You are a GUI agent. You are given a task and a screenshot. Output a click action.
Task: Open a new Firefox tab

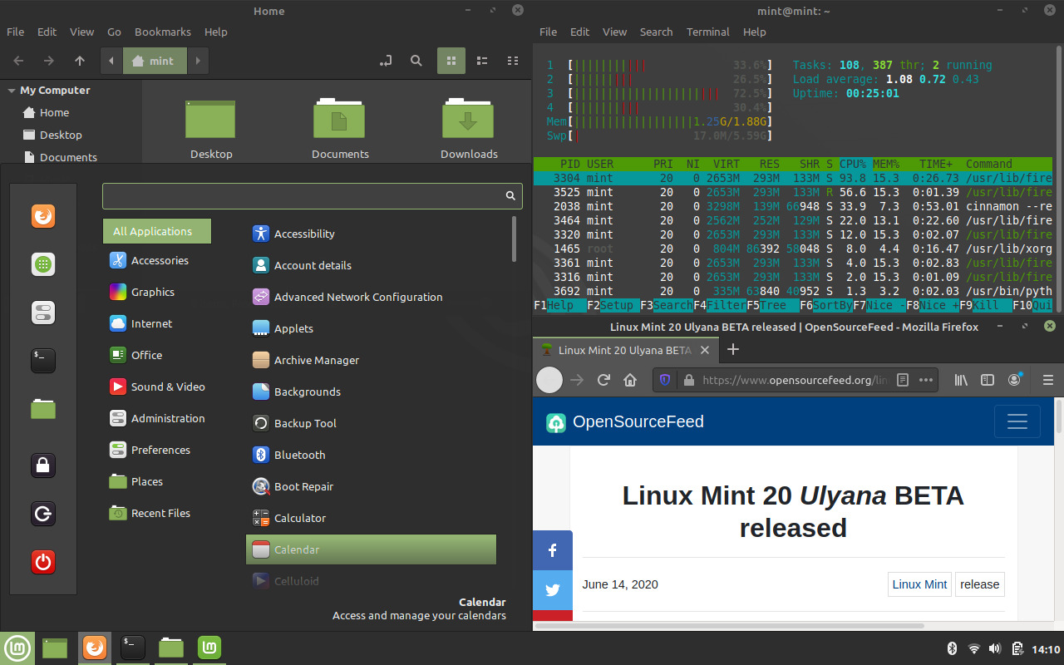pos(733,349)
